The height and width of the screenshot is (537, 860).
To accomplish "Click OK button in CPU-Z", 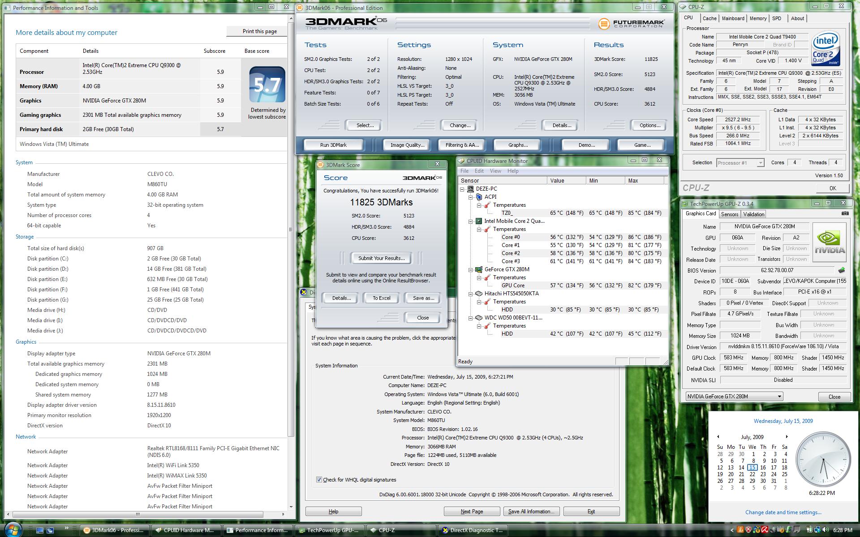I will (832, 188).
